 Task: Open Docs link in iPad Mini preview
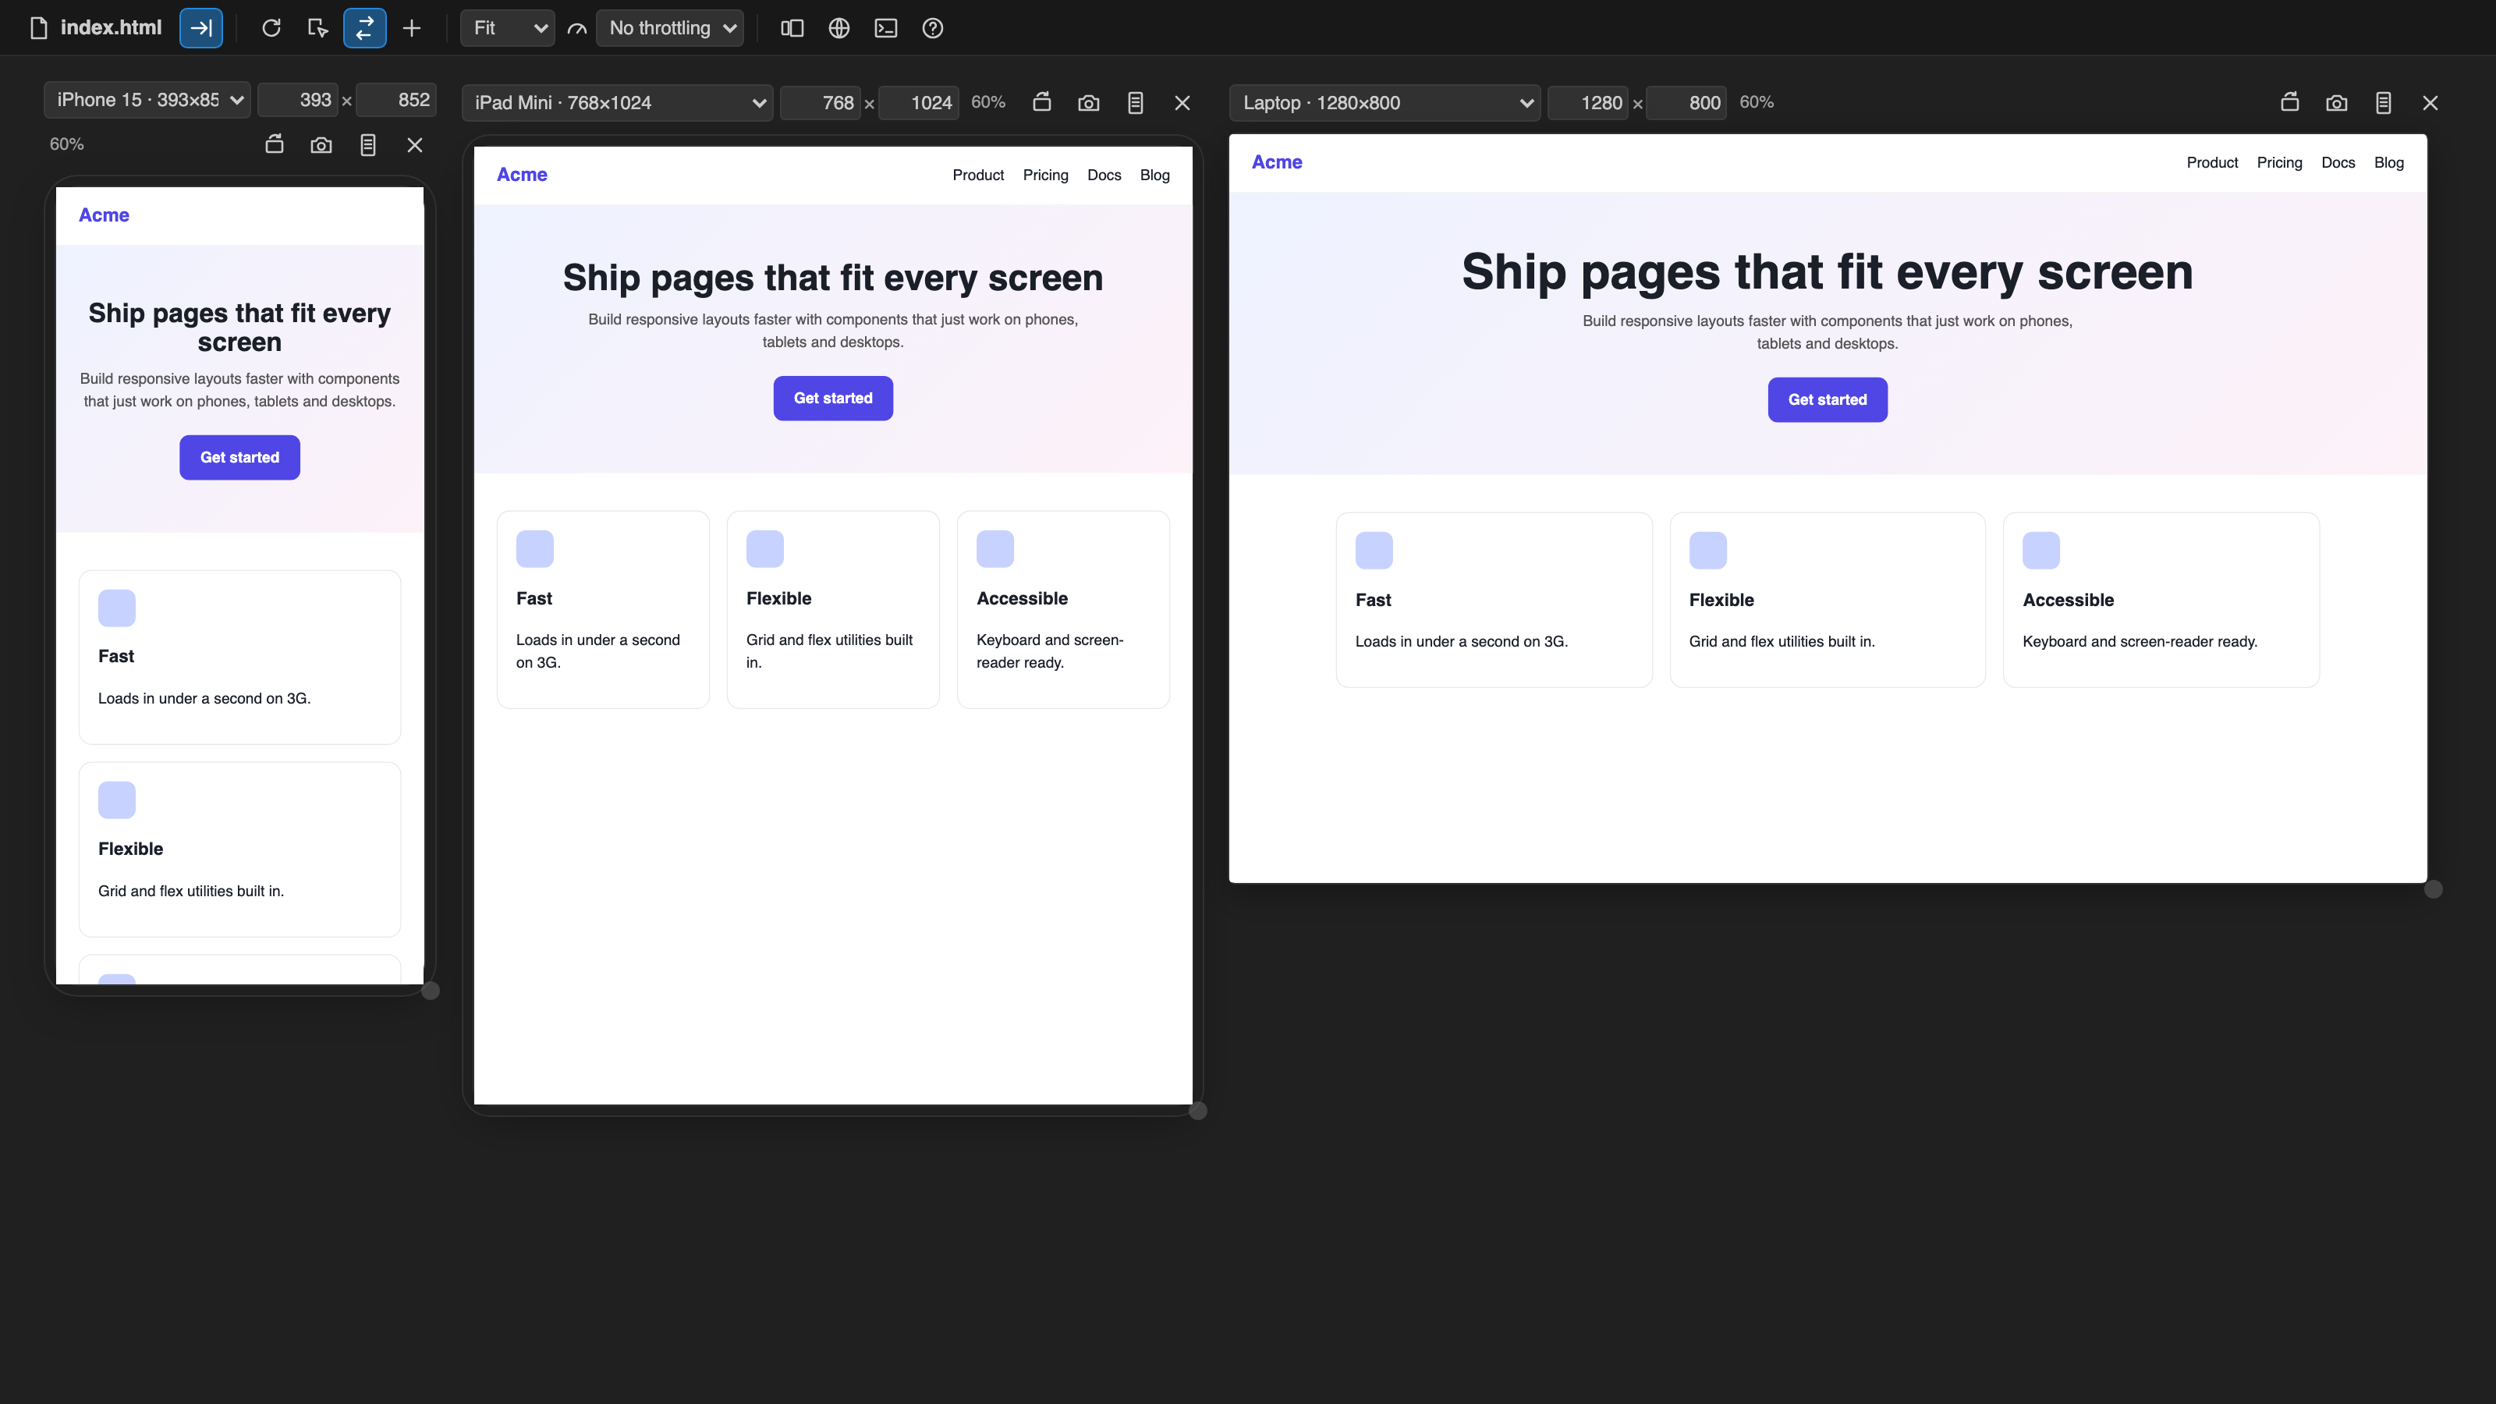[1104, 175]
